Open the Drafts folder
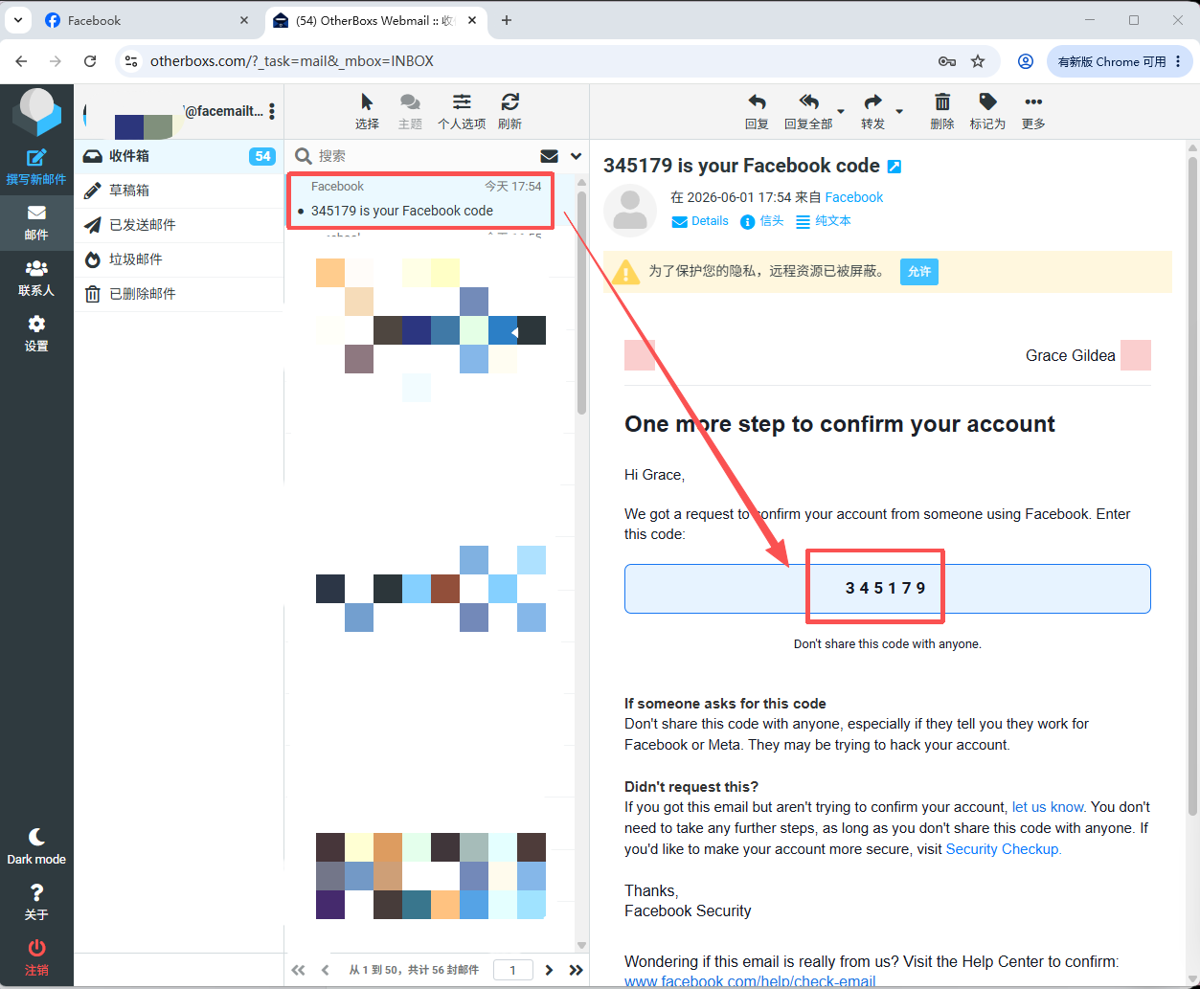Viewport: 1200px width, 989px height. pos(178,191)
